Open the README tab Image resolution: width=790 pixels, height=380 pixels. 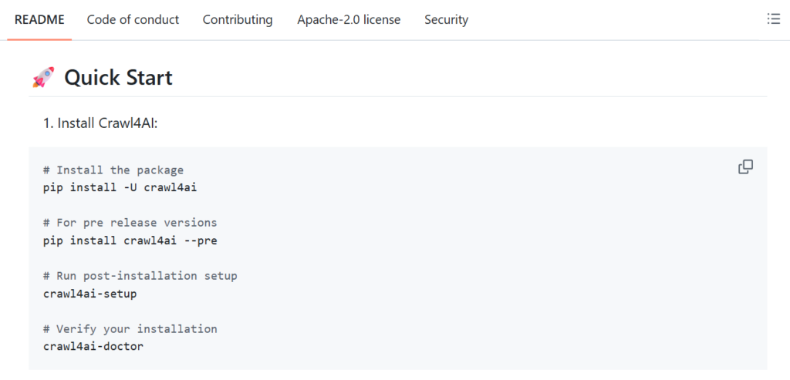coord(39,19)
